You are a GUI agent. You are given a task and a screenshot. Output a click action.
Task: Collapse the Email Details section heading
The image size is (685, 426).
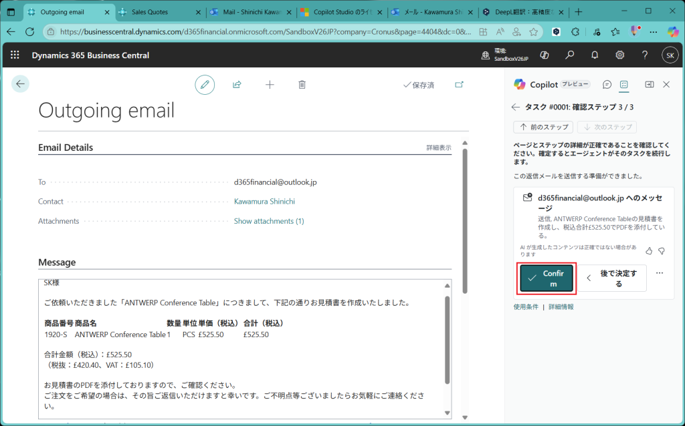coord(66,148)
